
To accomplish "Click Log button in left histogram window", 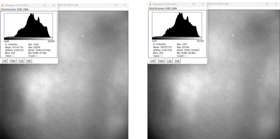I will coord(21,61).
